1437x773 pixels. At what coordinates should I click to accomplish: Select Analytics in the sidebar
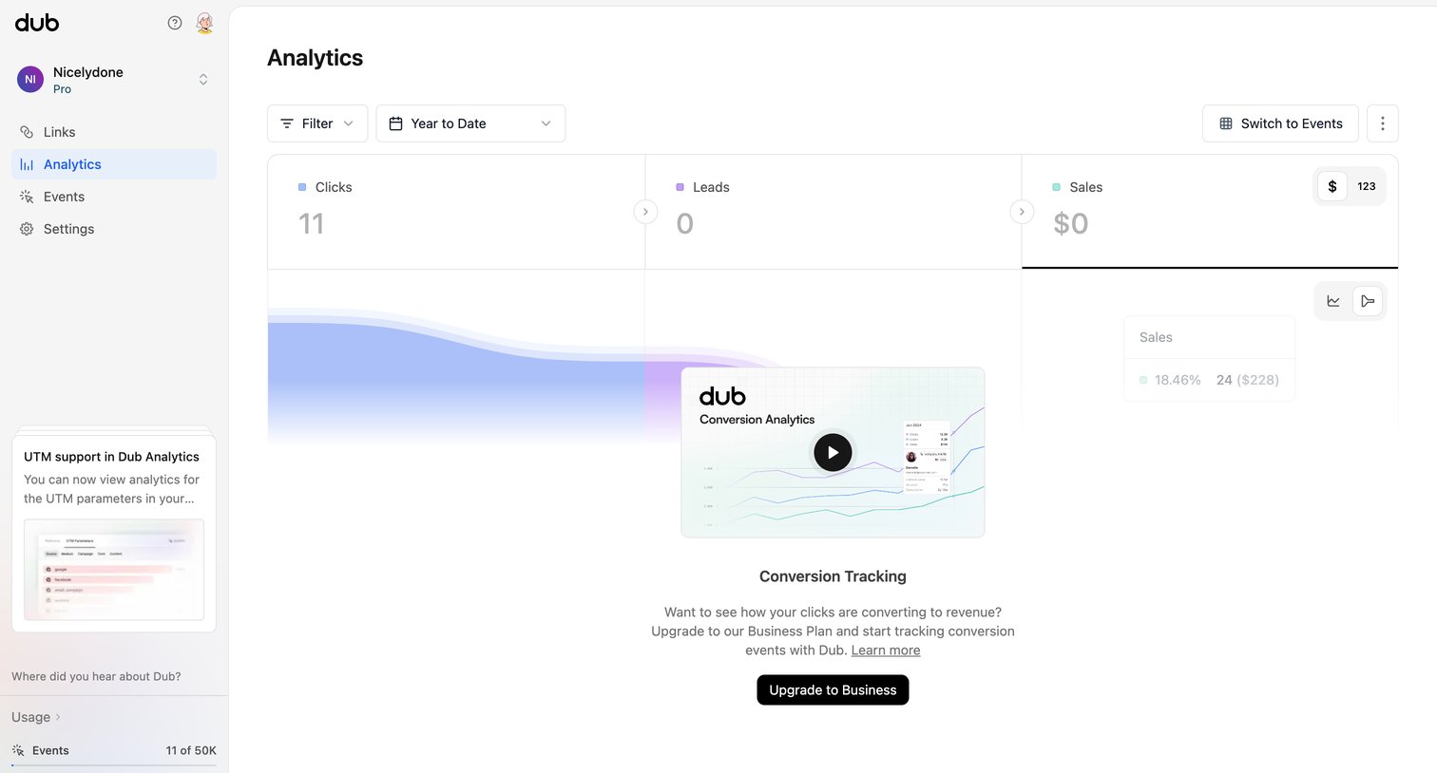pyautogui.click(x=114, y=164)
